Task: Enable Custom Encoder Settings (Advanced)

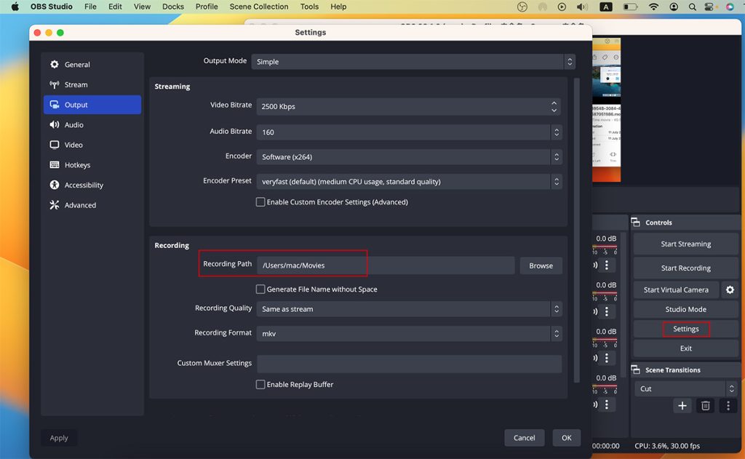Action: point(260,202)
